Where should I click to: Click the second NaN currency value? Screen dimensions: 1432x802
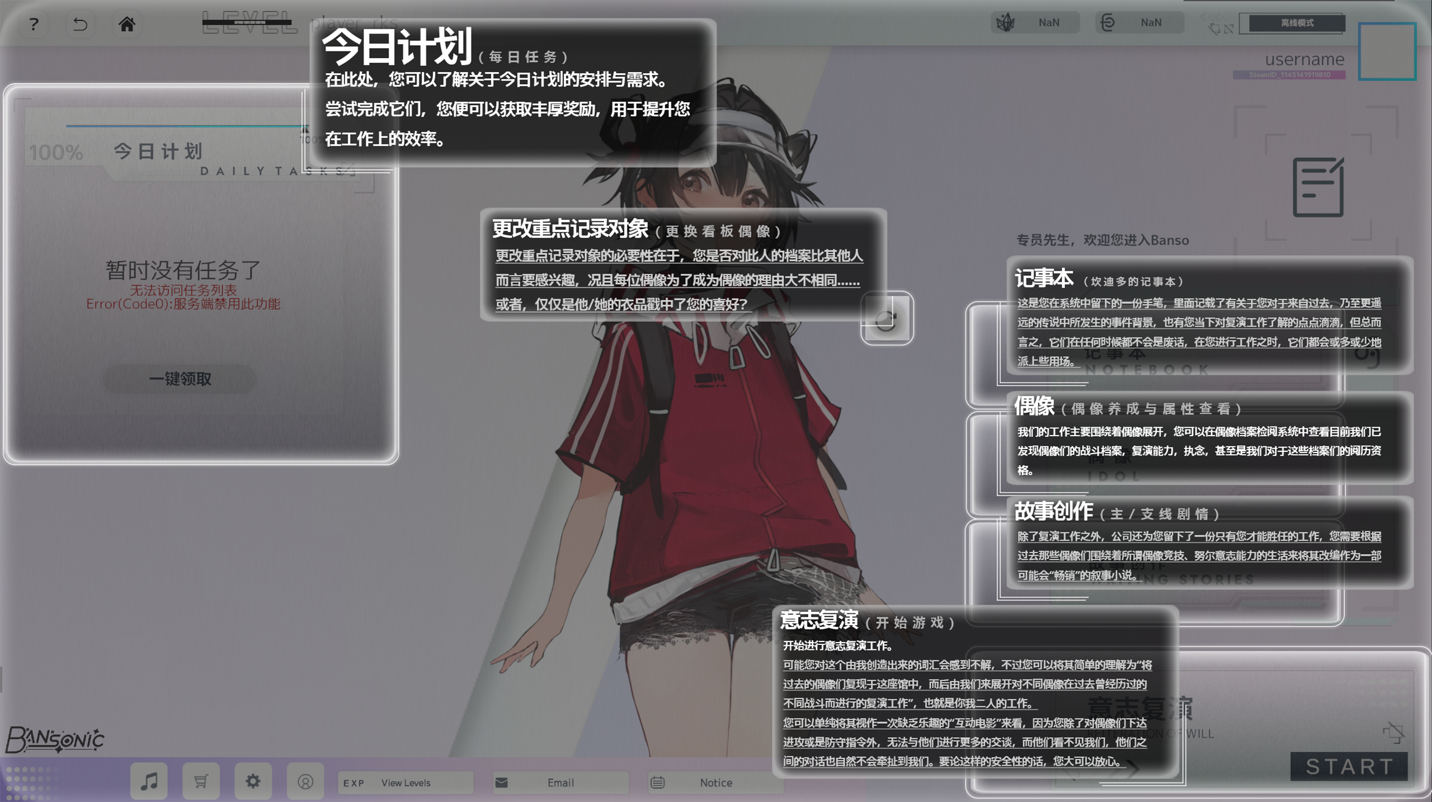click(x=1151, y=22)
